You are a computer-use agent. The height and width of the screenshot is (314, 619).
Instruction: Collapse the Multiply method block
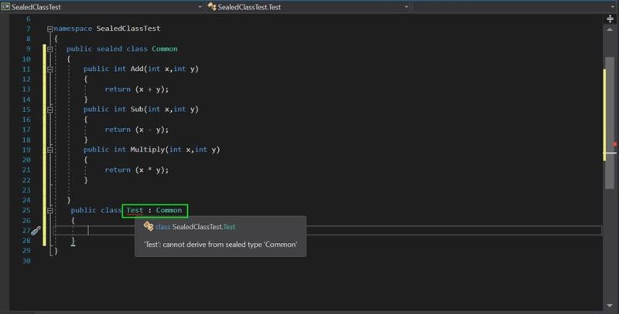pyautogui.click(x=50, y=150)
